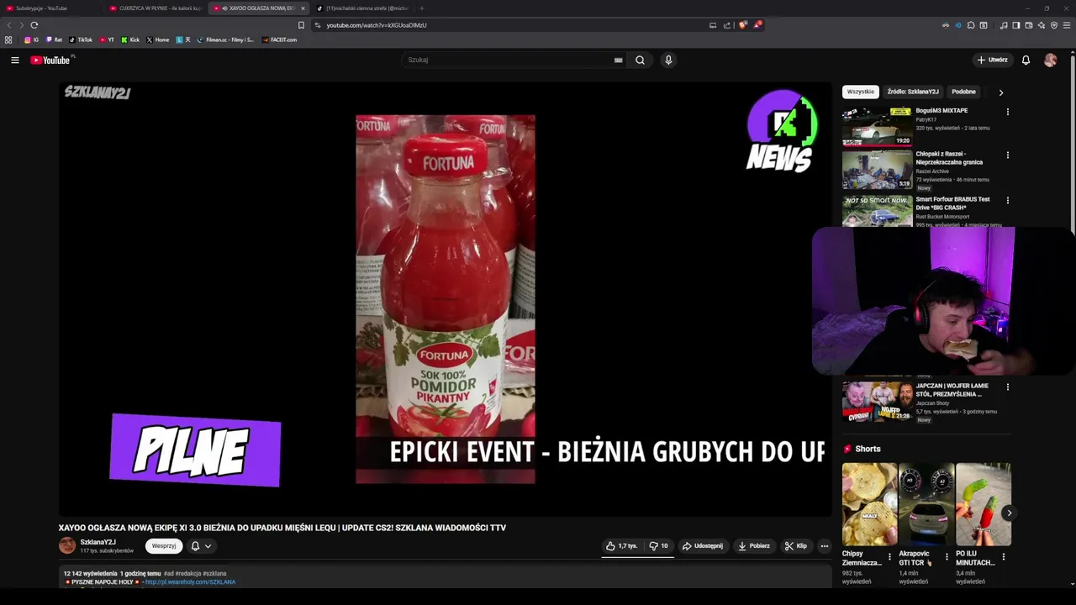Close the XAYOO OGŁASZA NOWĄ tab
1076x605 pixels.
[303, 8]
